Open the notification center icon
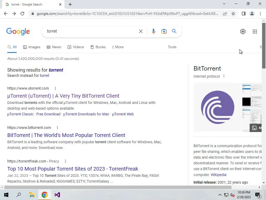 coord(258,195)
